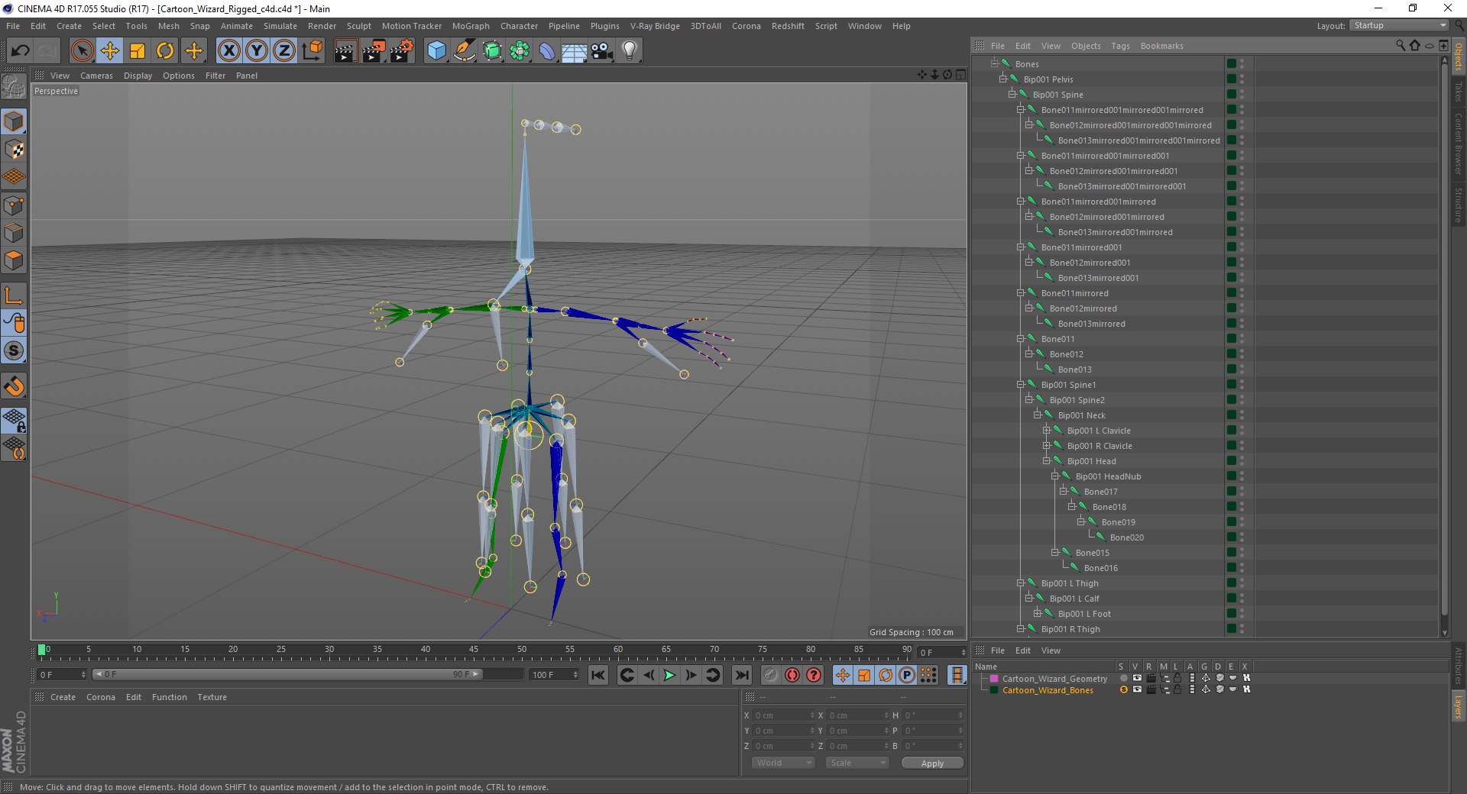This screenshot has width=1467, height=794.
Task: Collapse the Bip001 Spine node
Action: click(1012, 94)
